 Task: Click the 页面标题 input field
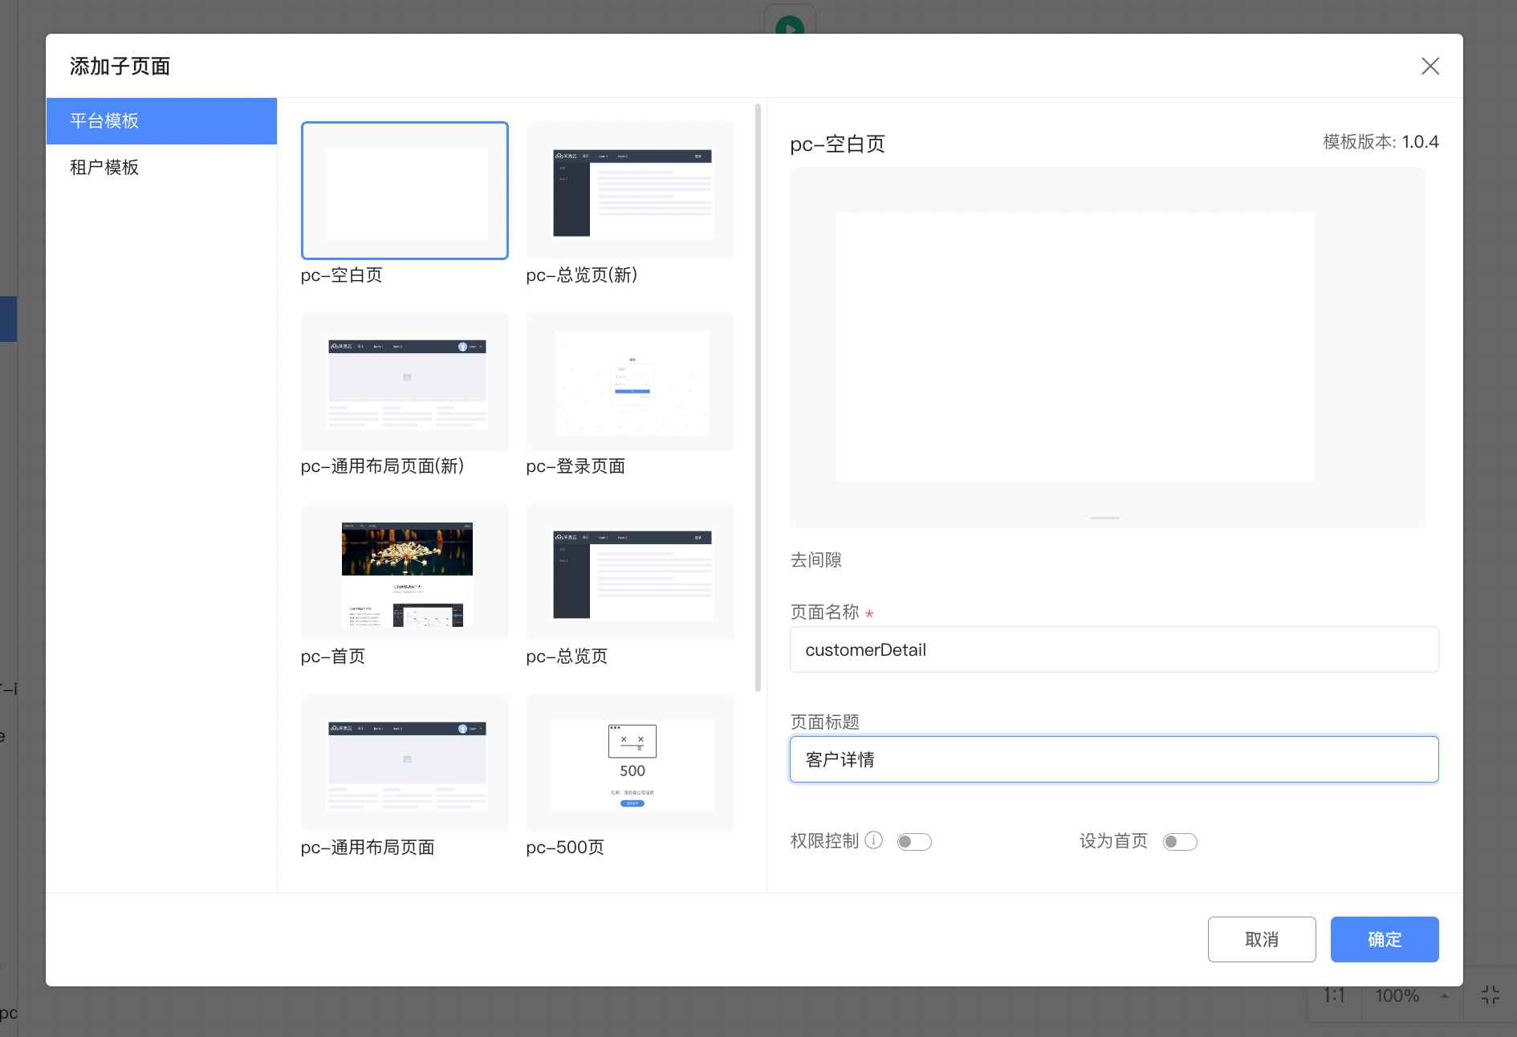pyautogui.click(x=1114, y=759)
